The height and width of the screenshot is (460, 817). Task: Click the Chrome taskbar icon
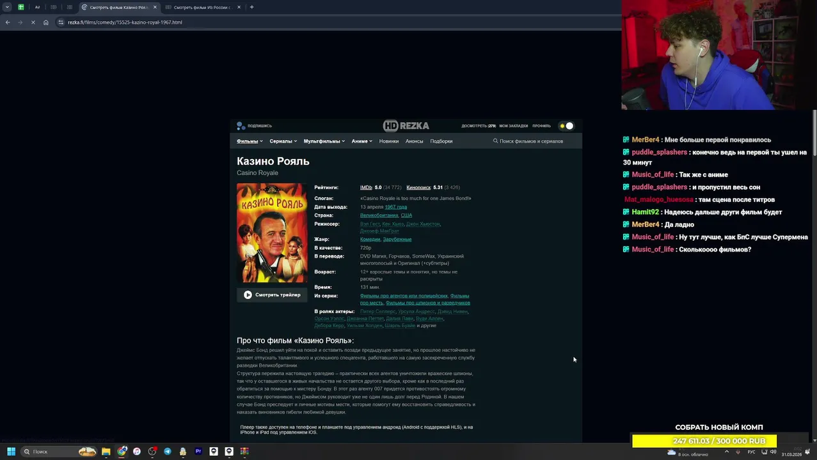122,452
